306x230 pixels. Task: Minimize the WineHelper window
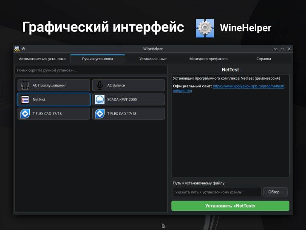pyautogui.click(x=275, y=49)
